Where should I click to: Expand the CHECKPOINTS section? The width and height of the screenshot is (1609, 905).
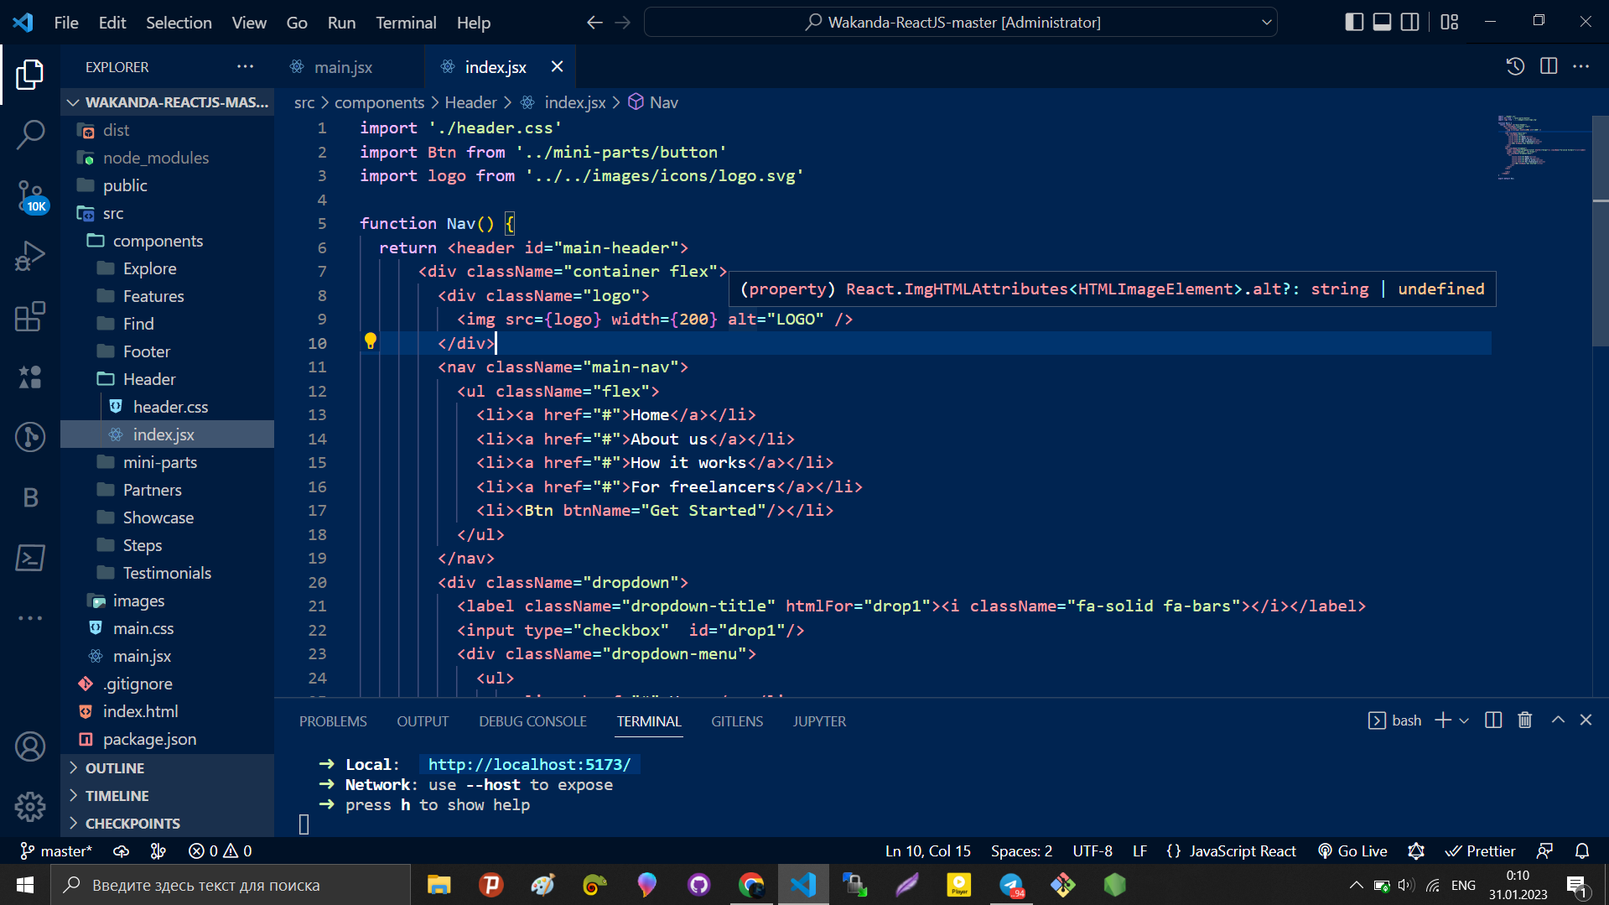(x=168, y=824)
